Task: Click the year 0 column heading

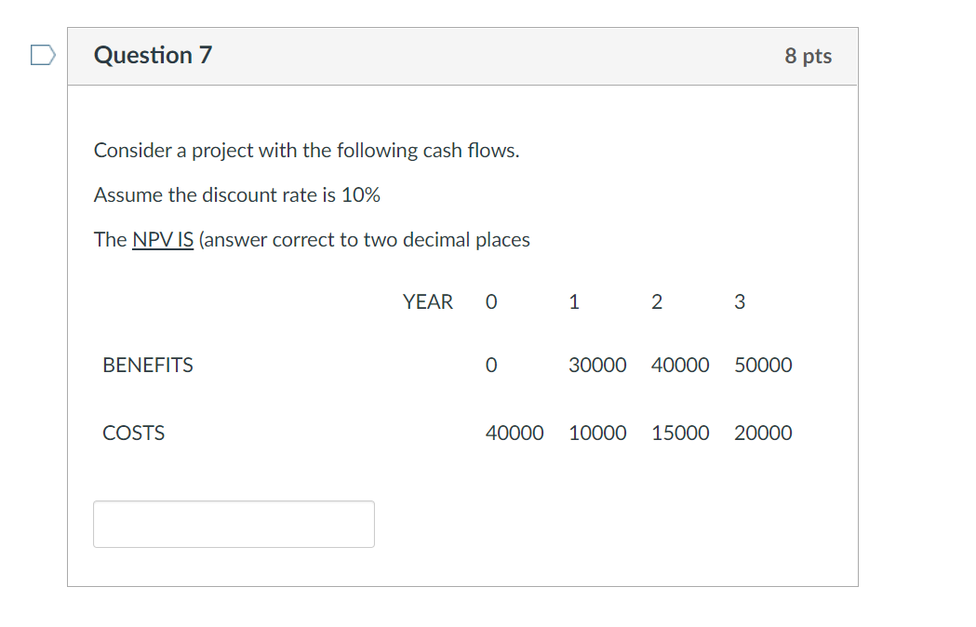Action: [x=491, y=301]
